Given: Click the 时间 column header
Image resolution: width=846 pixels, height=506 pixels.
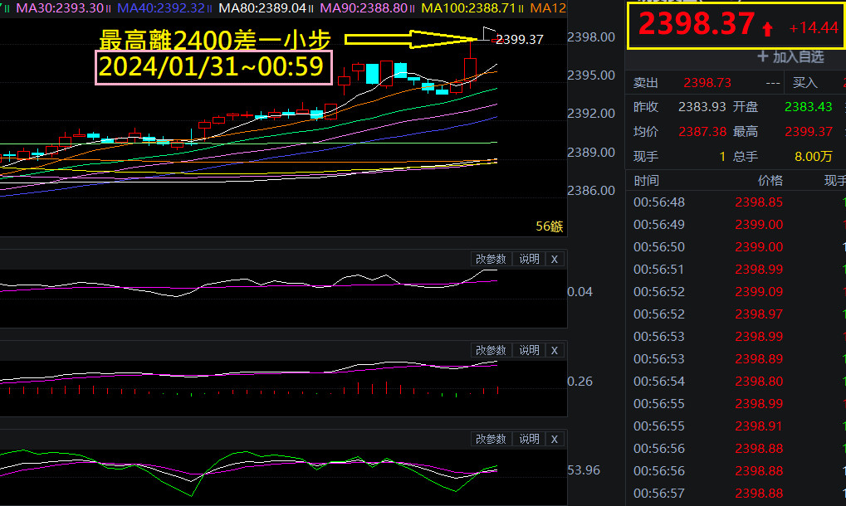Looking at the screenshot, I should coord(646,181).
